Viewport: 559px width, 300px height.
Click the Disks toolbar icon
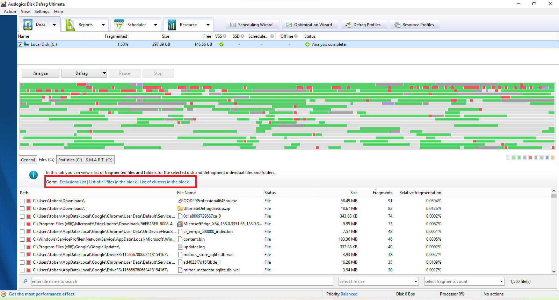click(28, 25)
